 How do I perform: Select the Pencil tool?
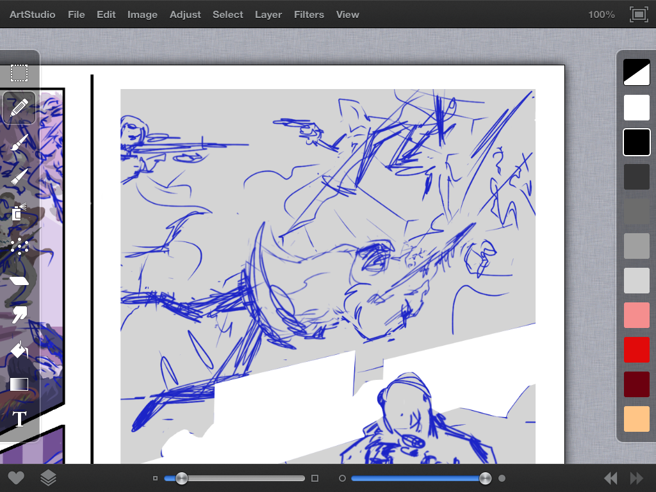point(19,108)
